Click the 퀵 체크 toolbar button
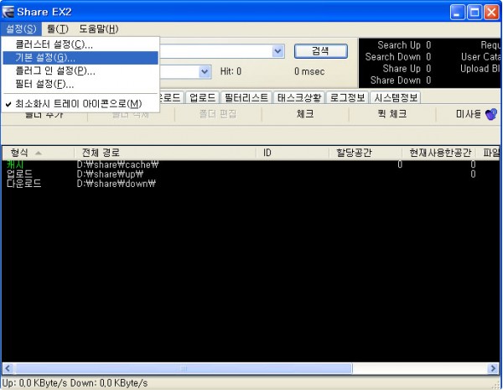 point(392,114)
